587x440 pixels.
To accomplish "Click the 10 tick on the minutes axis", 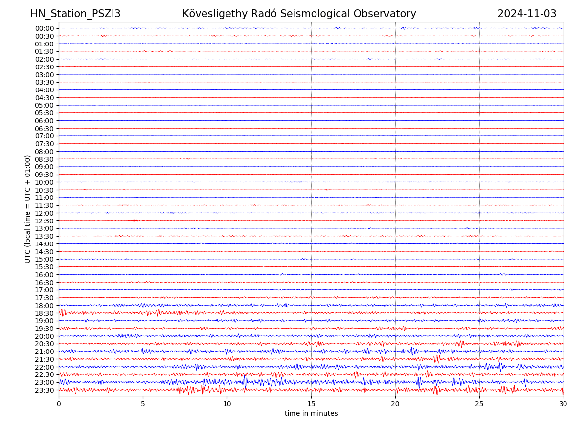I will coord(227,404).
